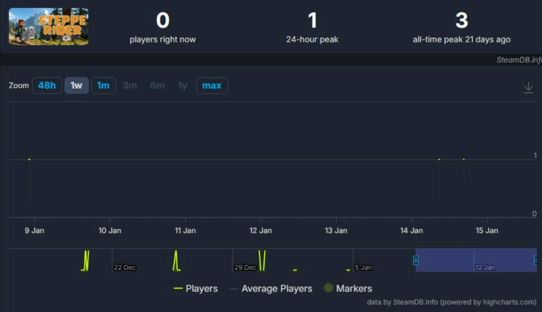
Task: Click the 9 Jan data point
Action: click(x=29, y=159)
